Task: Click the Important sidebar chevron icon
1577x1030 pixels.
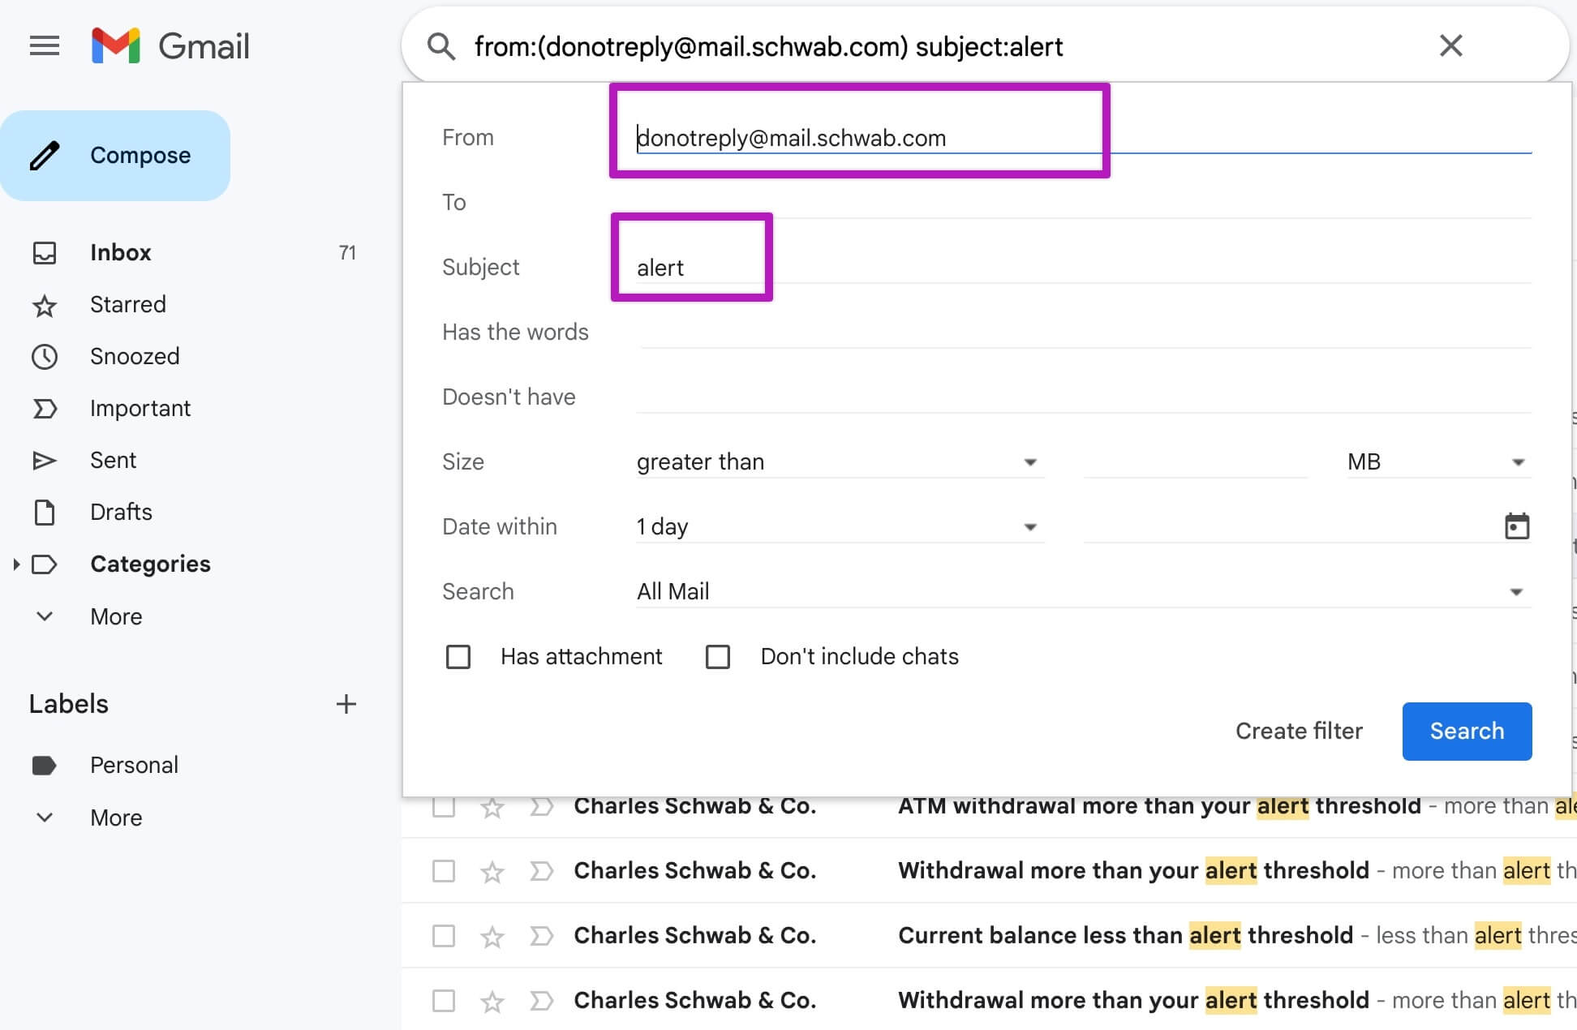Action: [x=45, y=408]
